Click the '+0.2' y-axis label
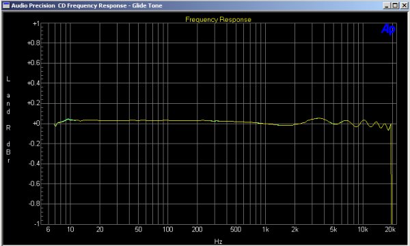 pos(33,103)
